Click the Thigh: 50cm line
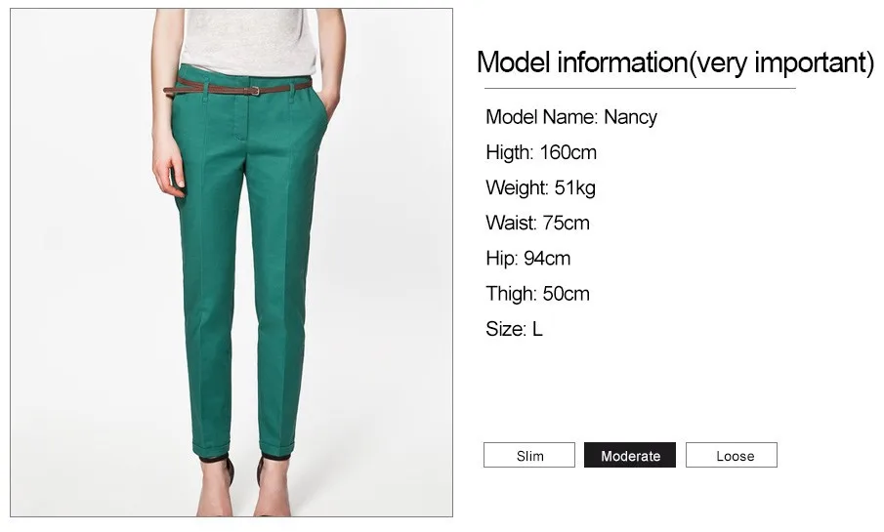 (x=537, y=294)
